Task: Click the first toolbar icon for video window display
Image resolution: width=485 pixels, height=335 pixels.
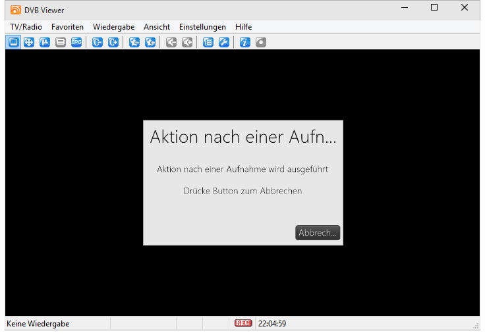Action: (x=13, y=42)
